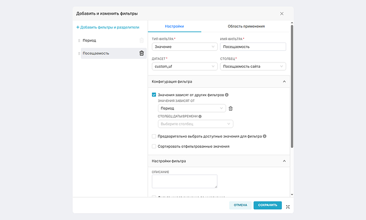Open the Датасет custom_uf dropdown
This screenshot has height=220, width=366.
(185, 67)
